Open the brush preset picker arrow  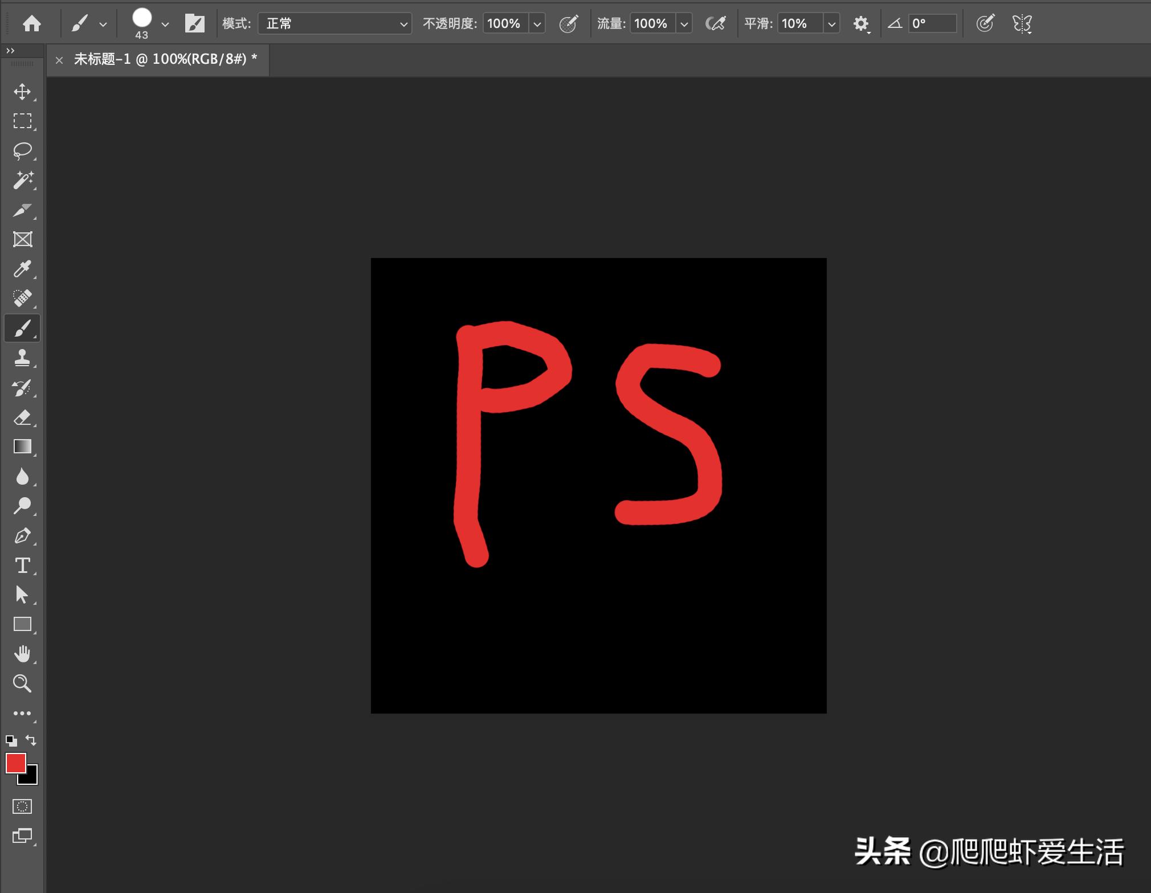point(165,24)
